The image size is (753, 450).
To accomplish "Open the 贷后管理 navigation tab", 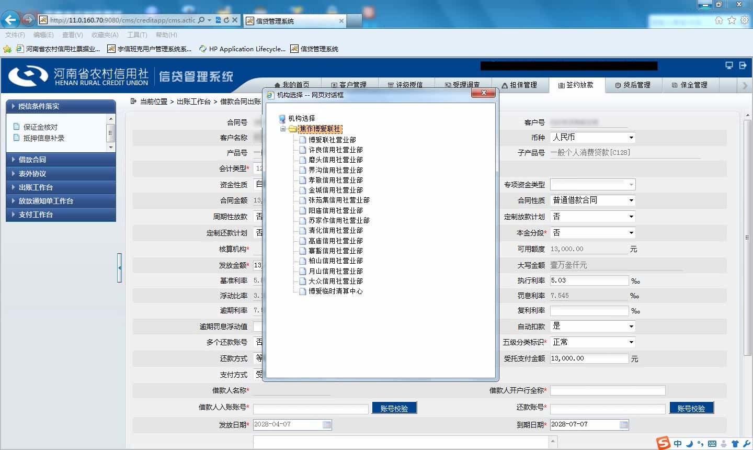I will tap(633, 85).
